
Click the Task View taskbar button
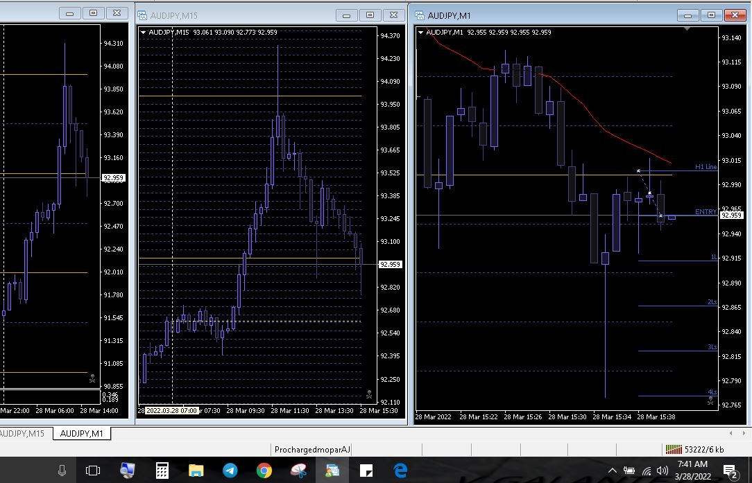pyautogui.click(x=93, y=471)
